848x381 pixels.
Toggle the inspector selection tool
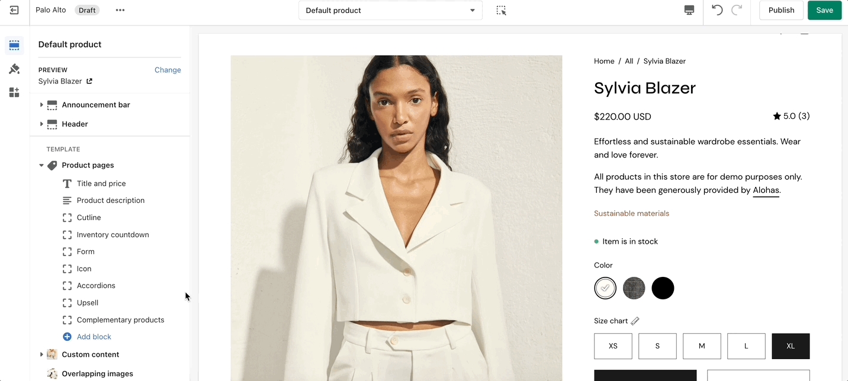coord(501,10)
